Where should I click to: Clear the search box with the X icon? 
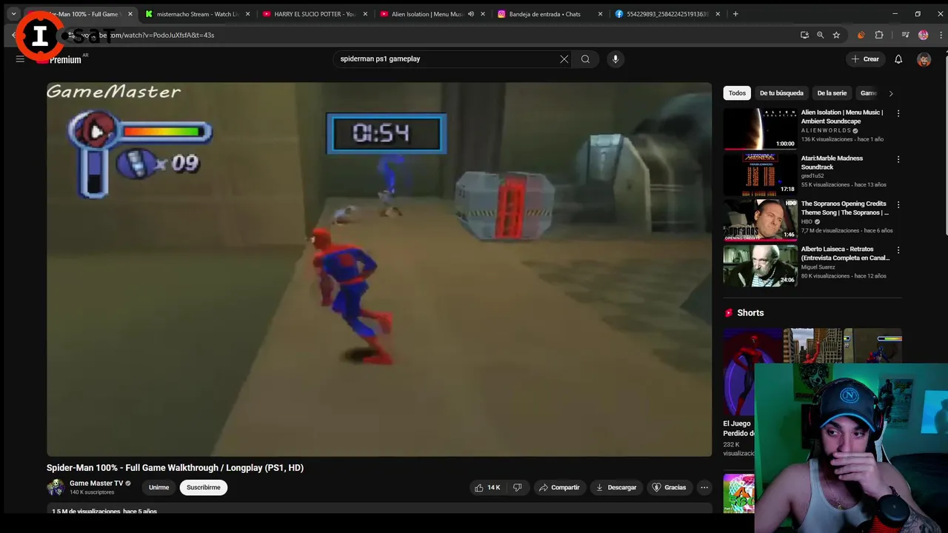(x=564, y=59)
